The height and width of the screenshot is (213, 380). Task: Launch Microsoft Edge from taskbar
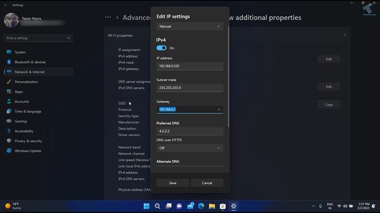click(x=201, y=206)
